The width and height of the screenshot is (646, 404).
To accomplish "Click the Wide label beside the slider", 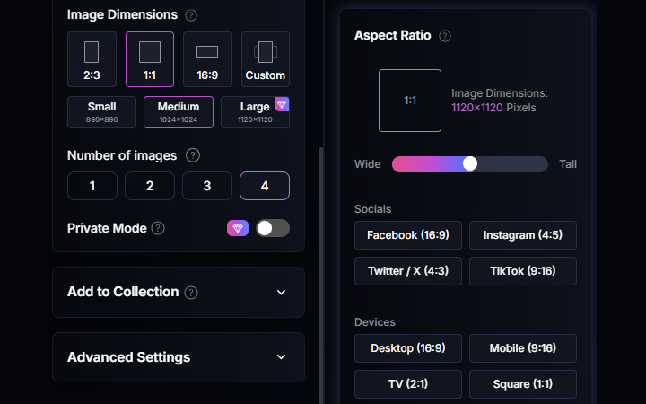I will coord(368,164).
